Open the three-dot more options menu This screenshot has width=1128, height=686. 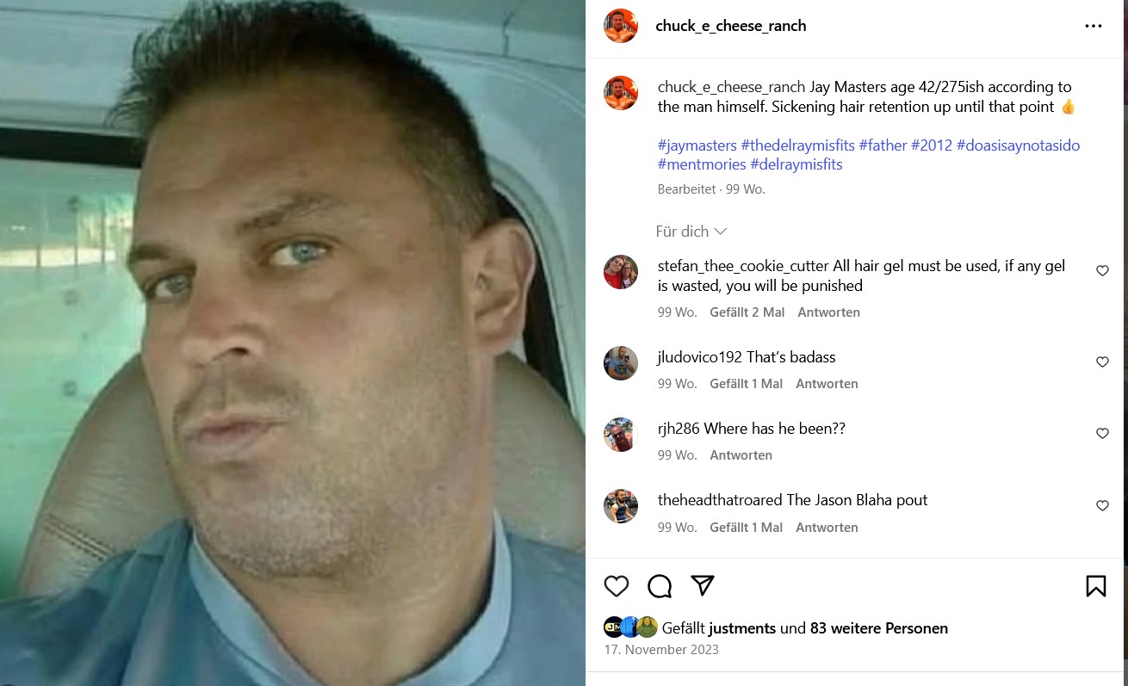pos(1094,26)
